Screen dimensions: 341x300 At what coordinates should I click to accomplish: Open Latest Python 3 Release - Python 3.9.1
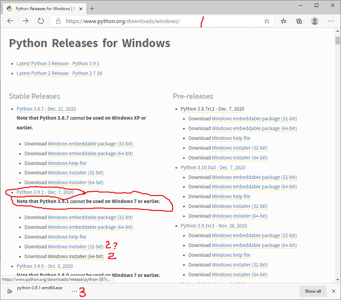tap(58, 63)
